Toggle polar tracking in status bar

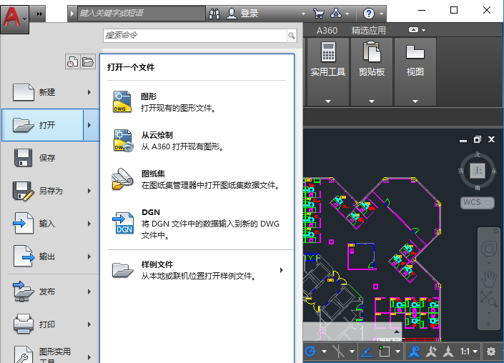(x=310, y=352)
